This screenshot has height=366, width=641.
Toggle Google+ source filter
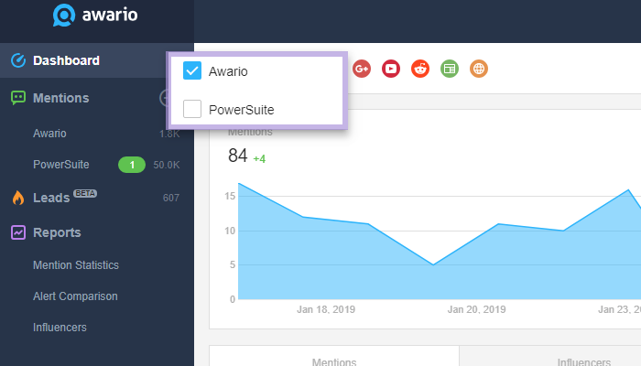click(362, 69)
